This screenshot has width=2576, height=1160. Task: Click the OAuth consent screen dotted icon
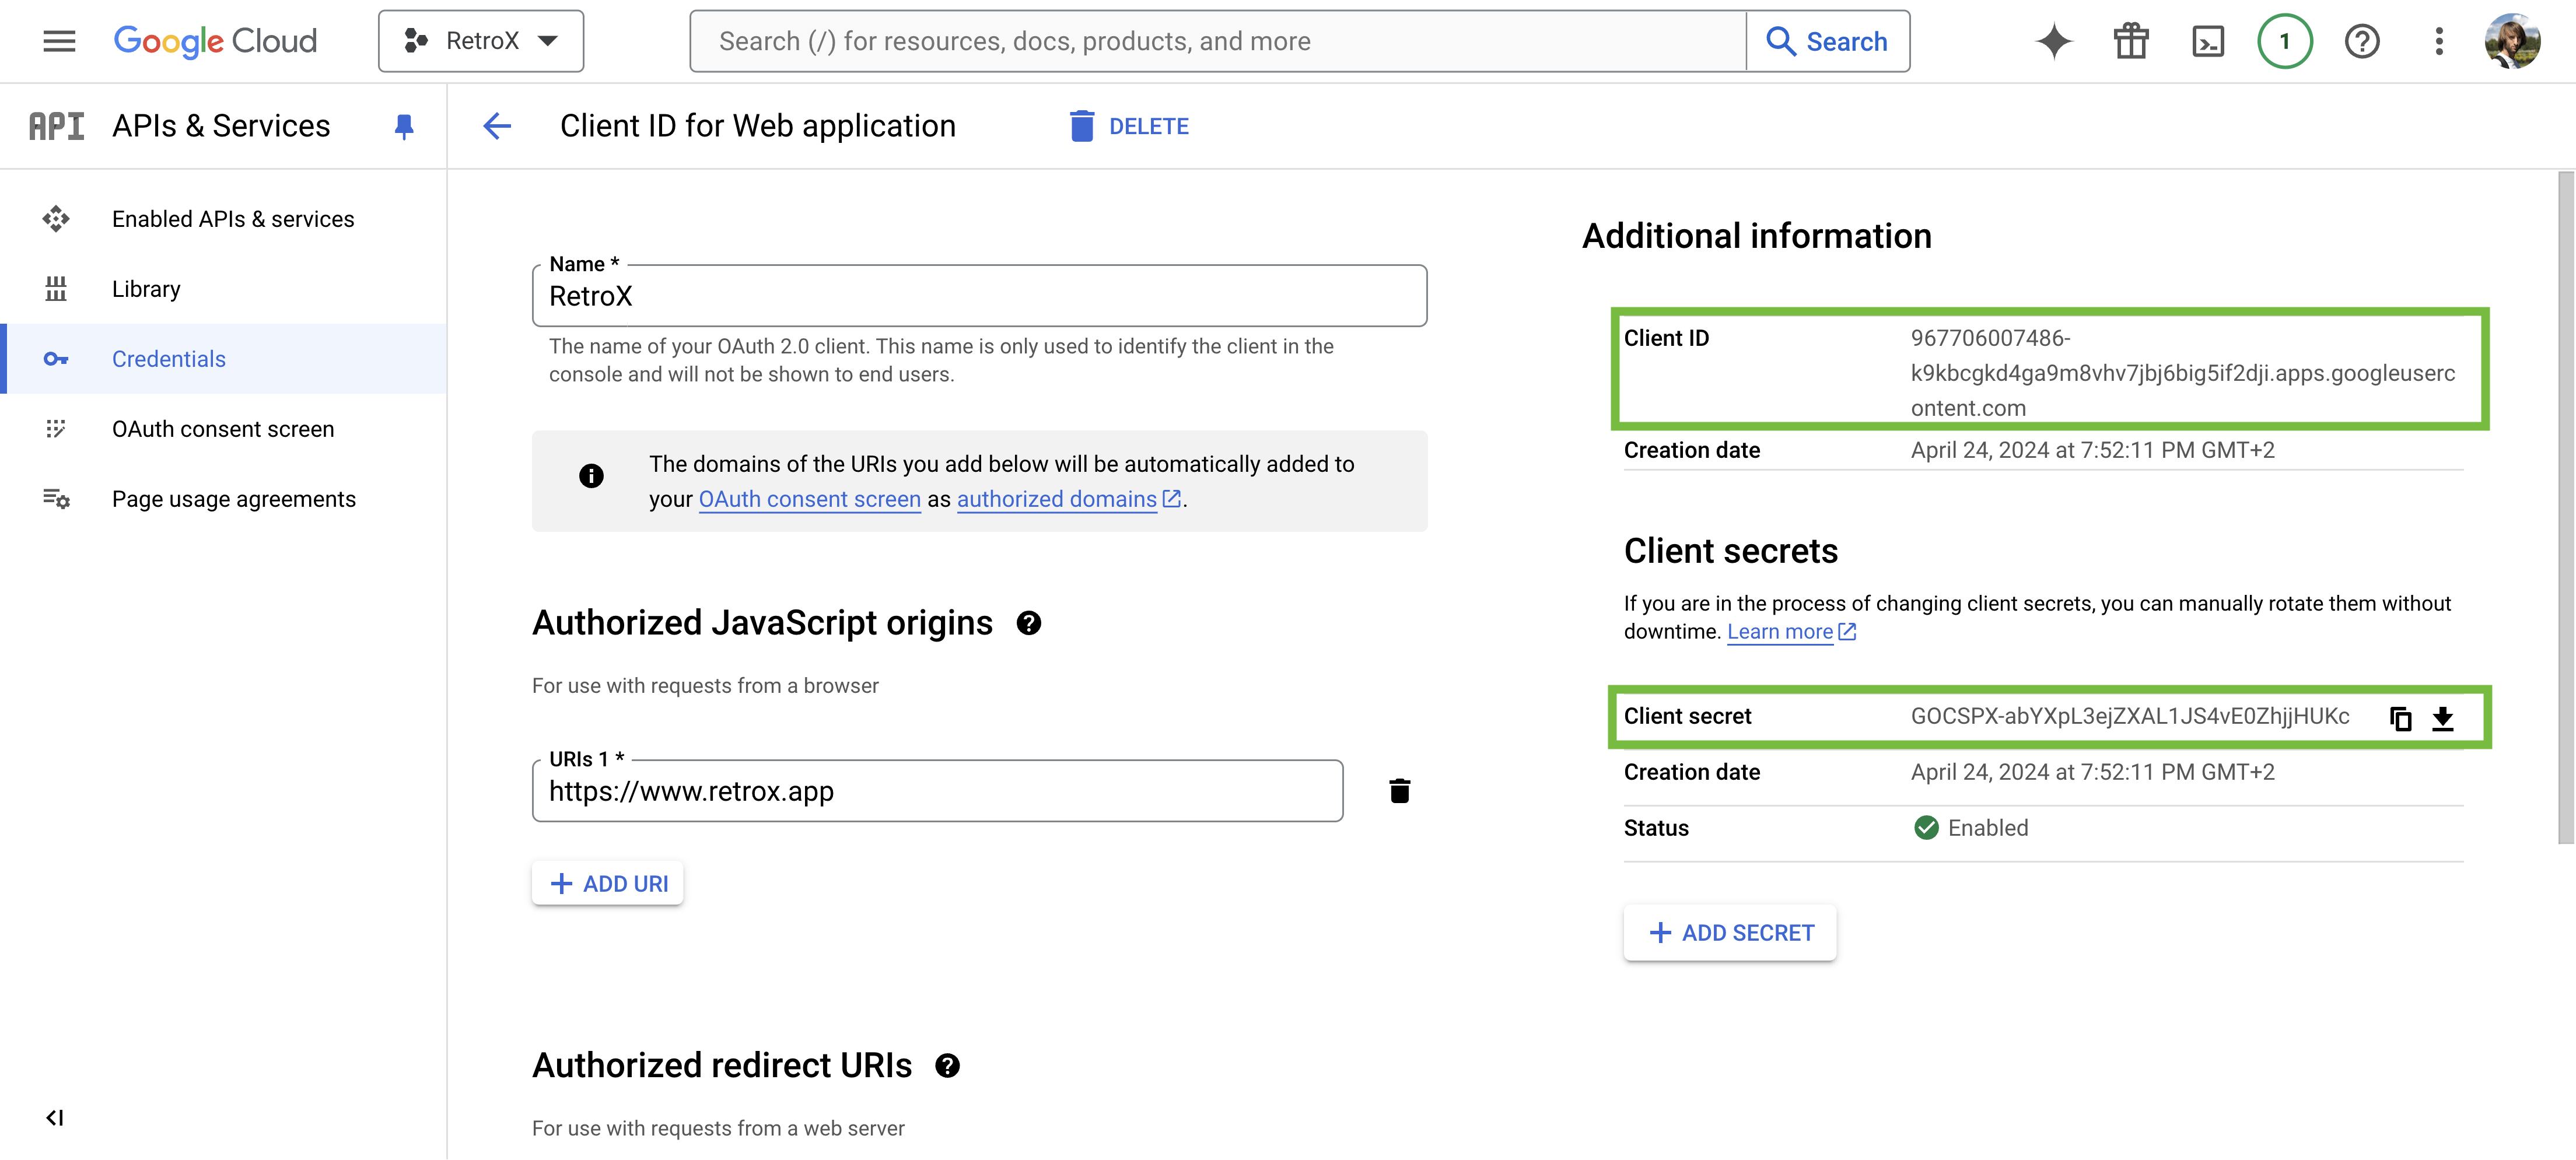(56, 429)
